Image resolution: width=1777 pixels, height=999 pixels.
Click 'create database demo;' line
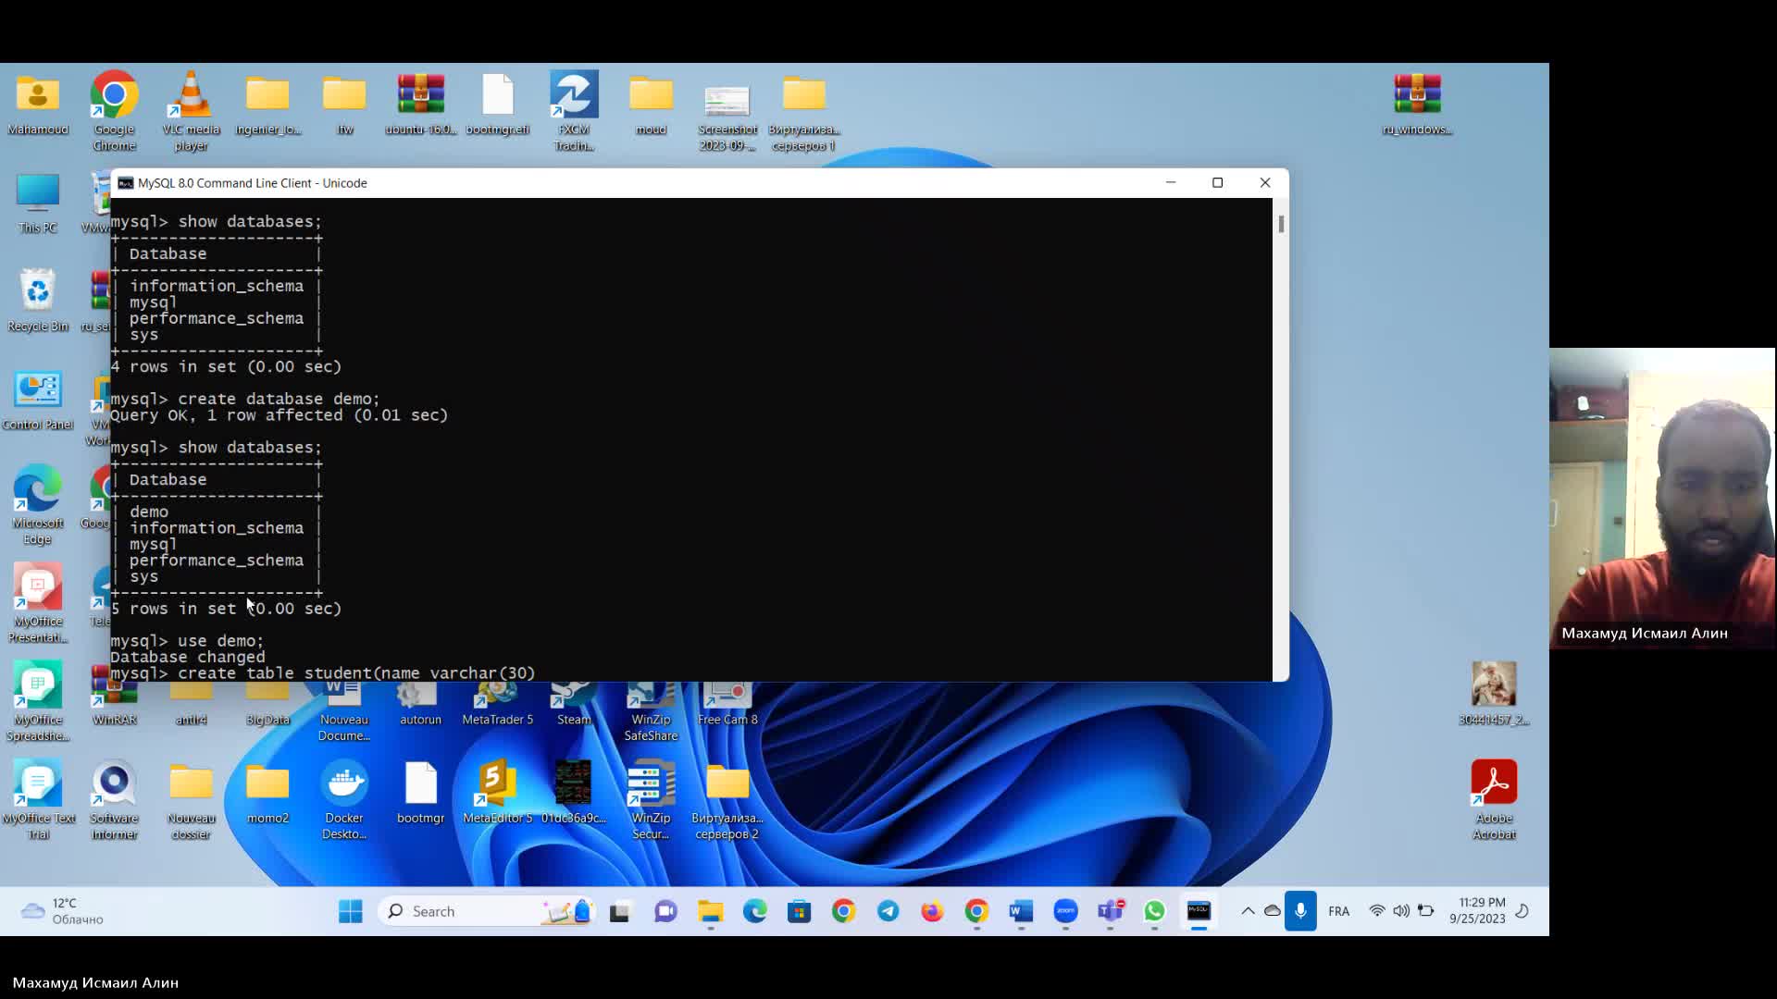(x=245, y=400)
